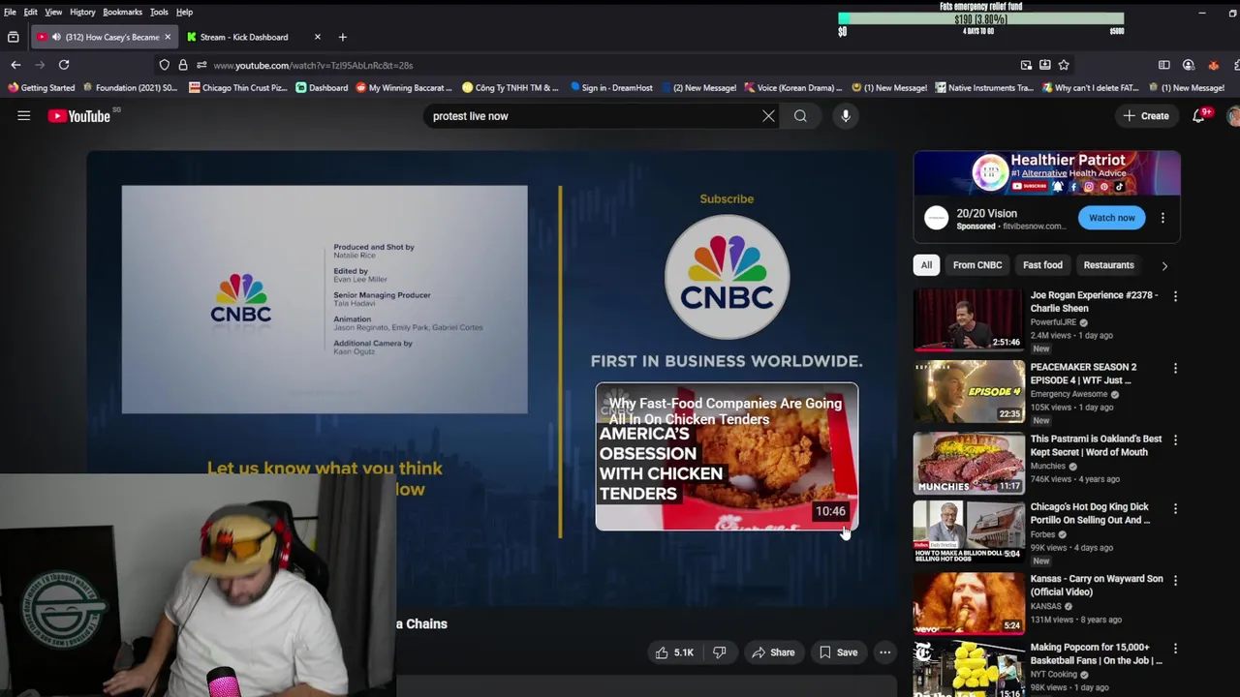Open the YouTube guide hamburger menu
The image size is (1240, 697).
24,116
